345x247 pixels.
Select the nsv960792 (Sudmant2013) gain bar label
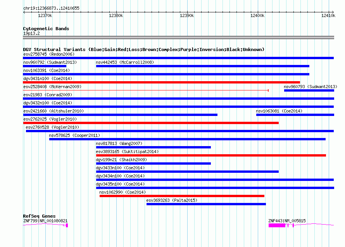[x=50, y=62]
